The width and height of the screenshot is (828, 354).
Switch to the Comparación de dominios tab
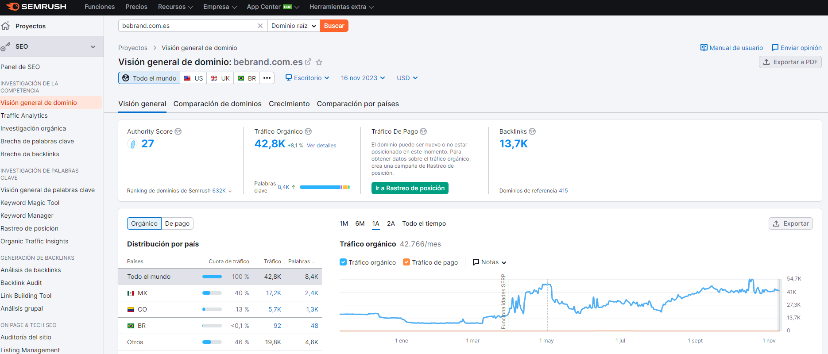(x=217, y=104)
